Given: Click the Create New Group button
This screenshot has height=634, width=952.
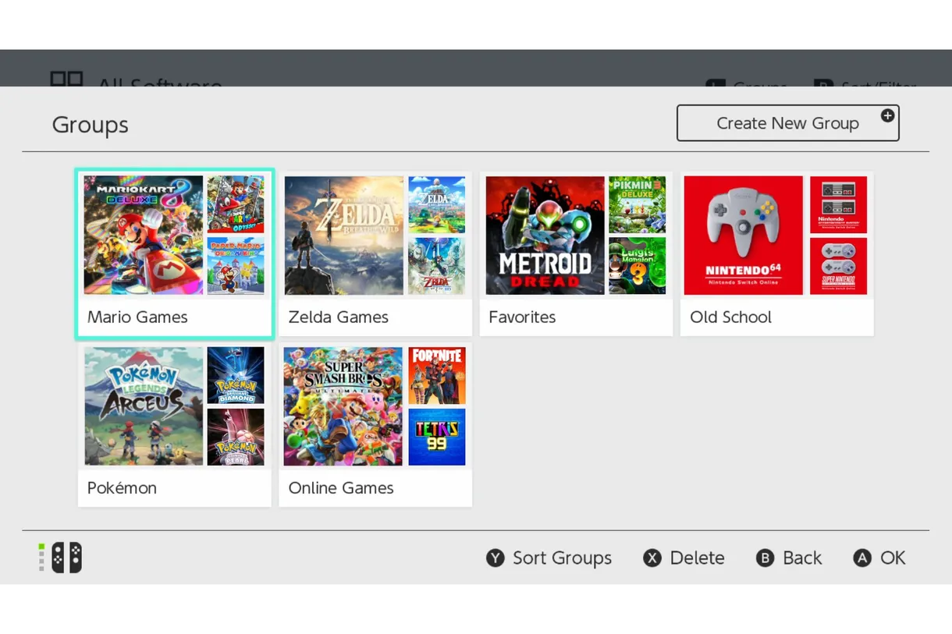Looking at the screenshot, I should click(787, 123).
